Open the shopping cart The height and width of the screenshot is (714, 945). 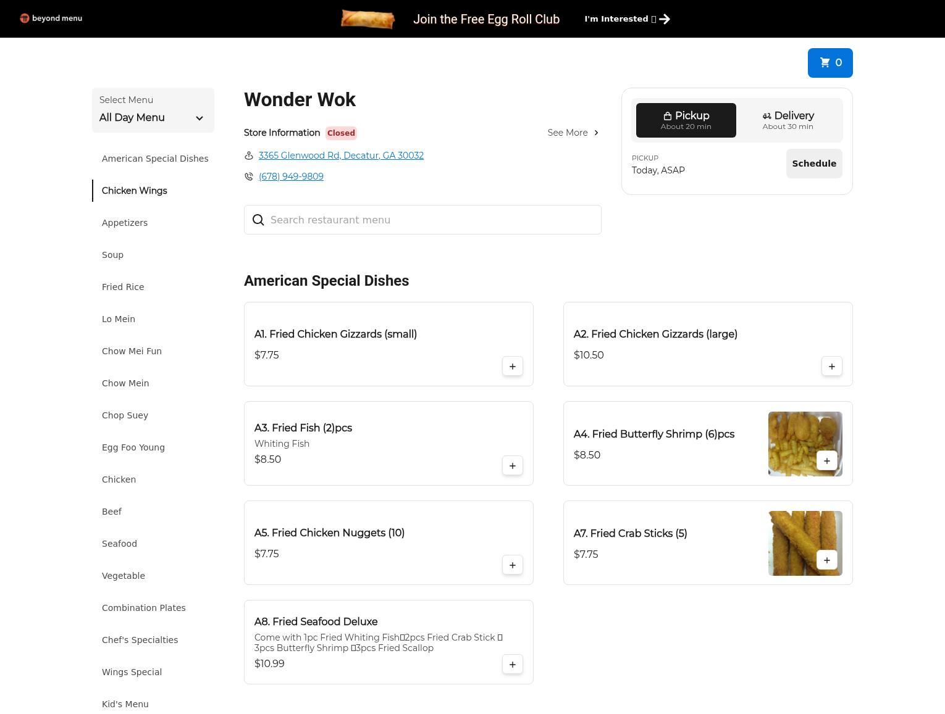(829, 63)
